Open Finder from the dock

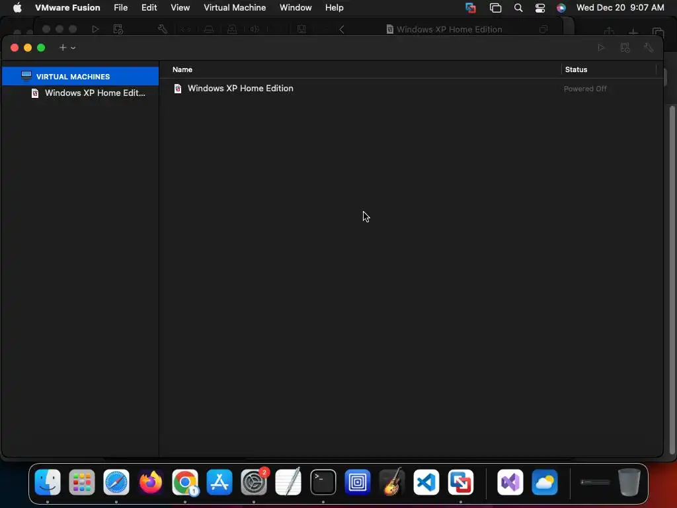pos(48,482)
